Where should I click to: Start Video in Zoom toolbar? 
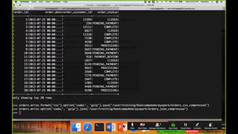click(x=142, y=126)
